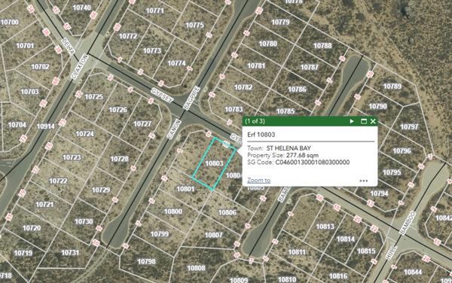Screen dimensions: 452x283
Task: Click parcel 10808 label
Action: point(196,268)
